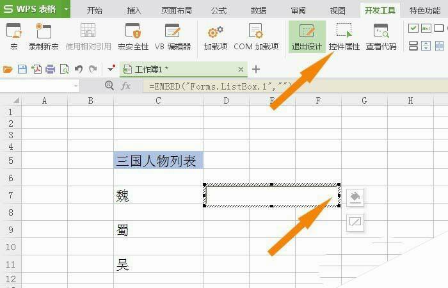The image size is (448, 288).
Task: Select column C header
Action: tap(158, 100)
